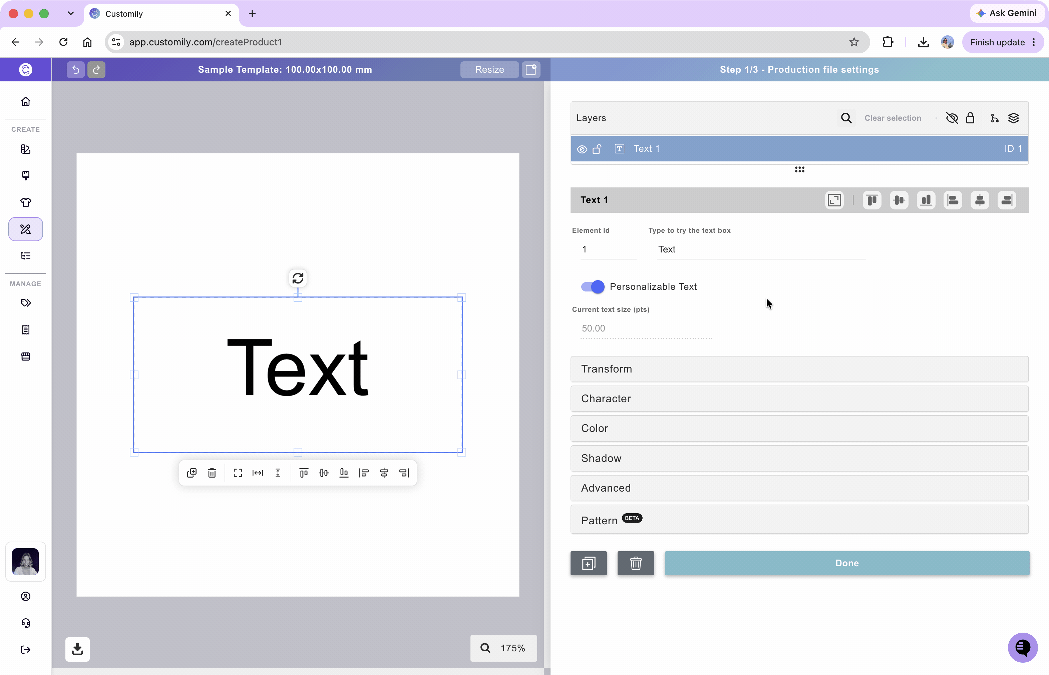Expand the Character section

coord(799,399)
